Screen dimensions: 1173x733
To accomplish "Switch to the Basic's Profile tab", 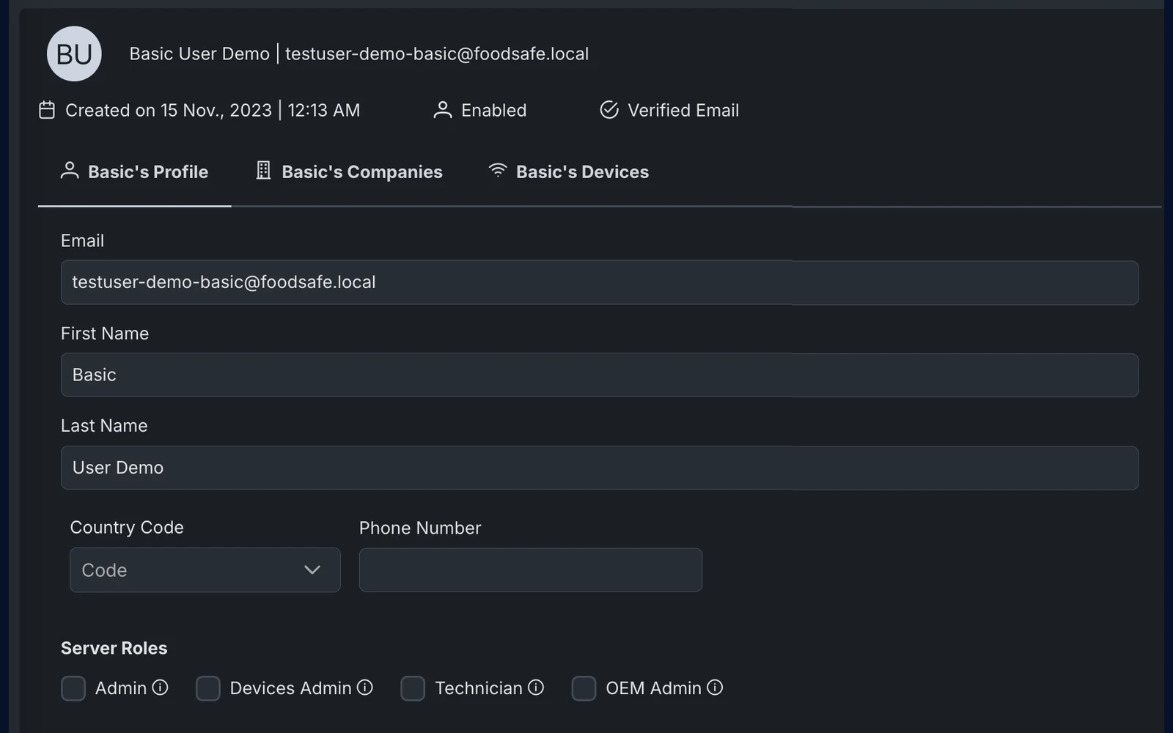I will tap(135, 172).
